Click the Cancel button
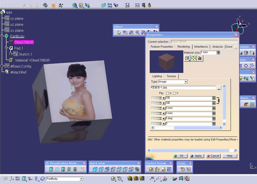 [213, 156]
